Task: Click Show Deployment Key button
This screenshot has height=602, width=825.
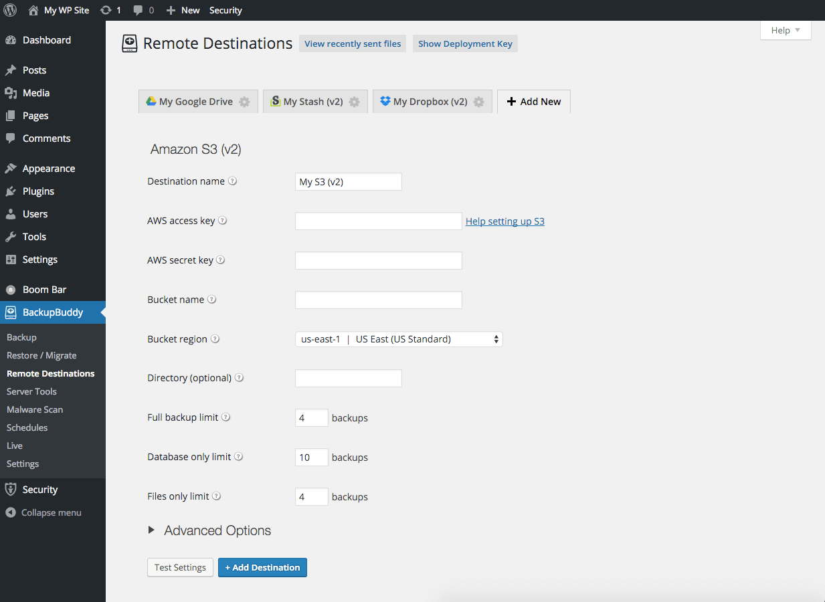Action: pyautogui.click(x=465, y=43)
